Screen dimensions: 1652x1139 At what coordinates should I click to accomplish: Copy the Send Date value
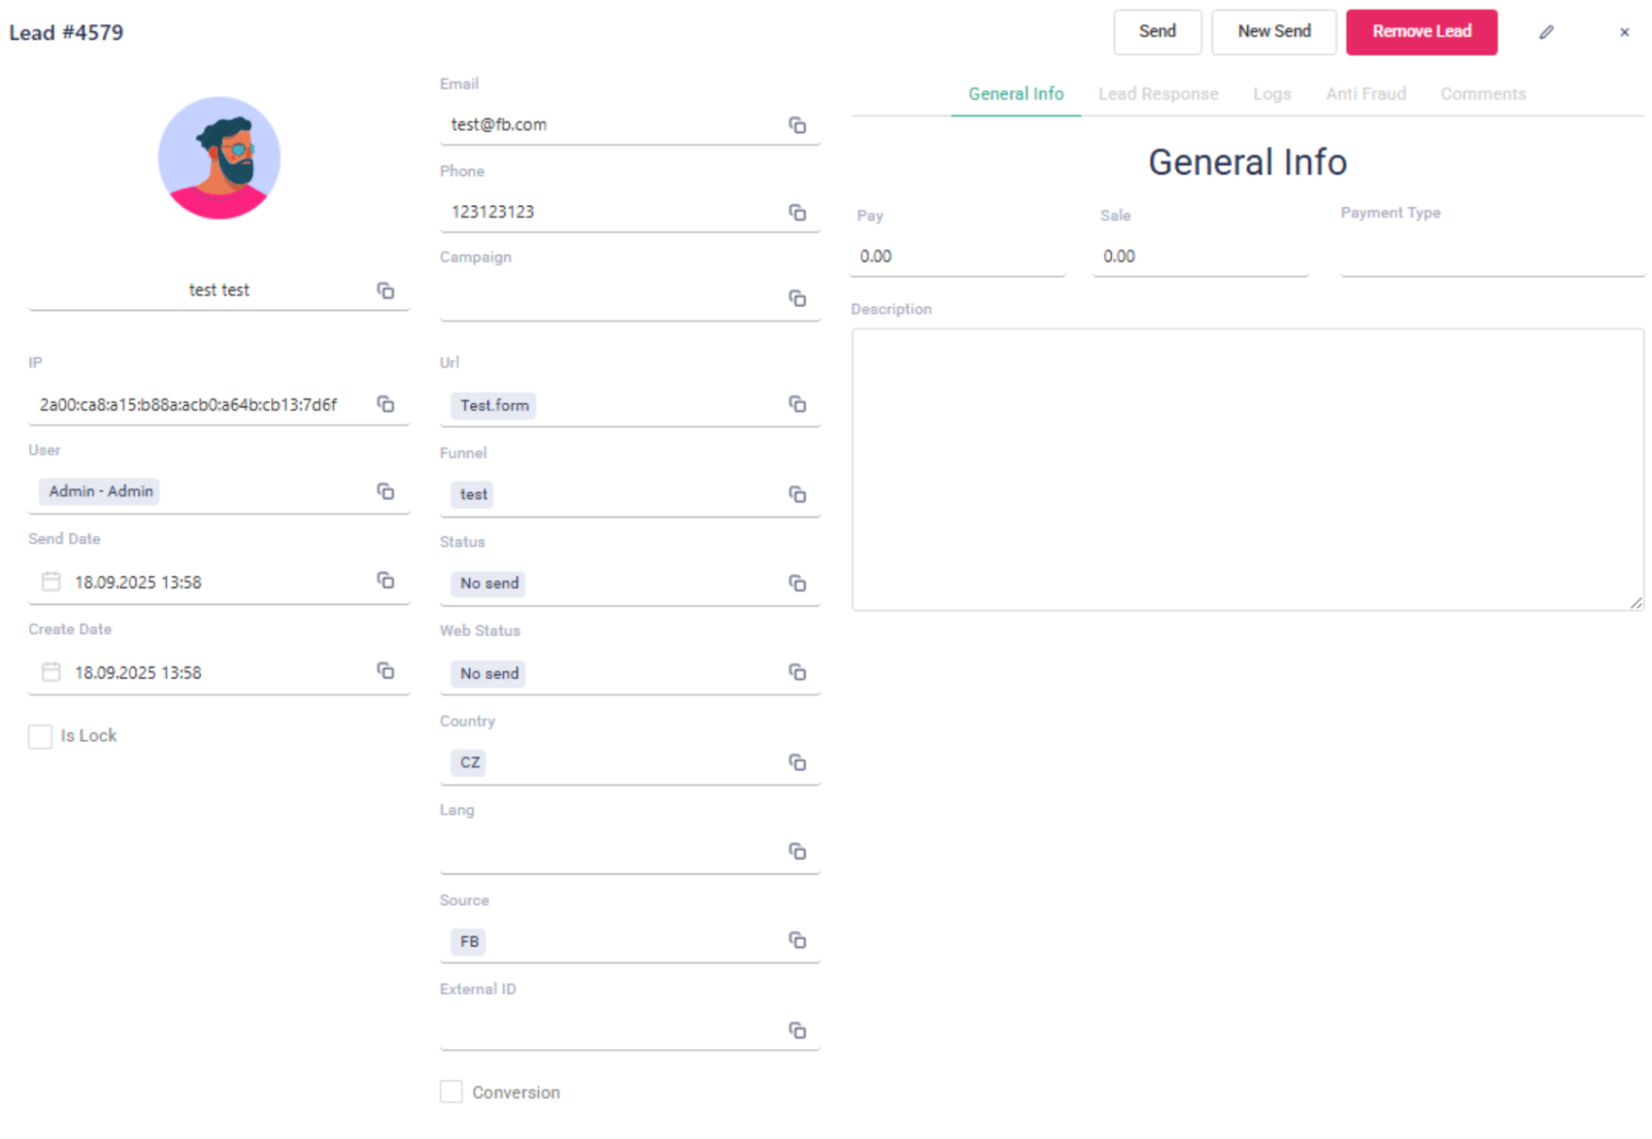[x=385, y=580]
